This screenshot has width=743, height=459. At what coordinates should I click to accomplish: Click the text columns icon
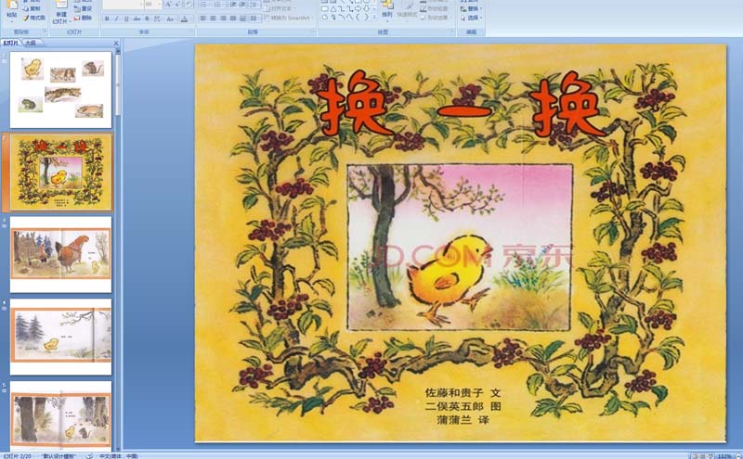click(x=254, y=19)
